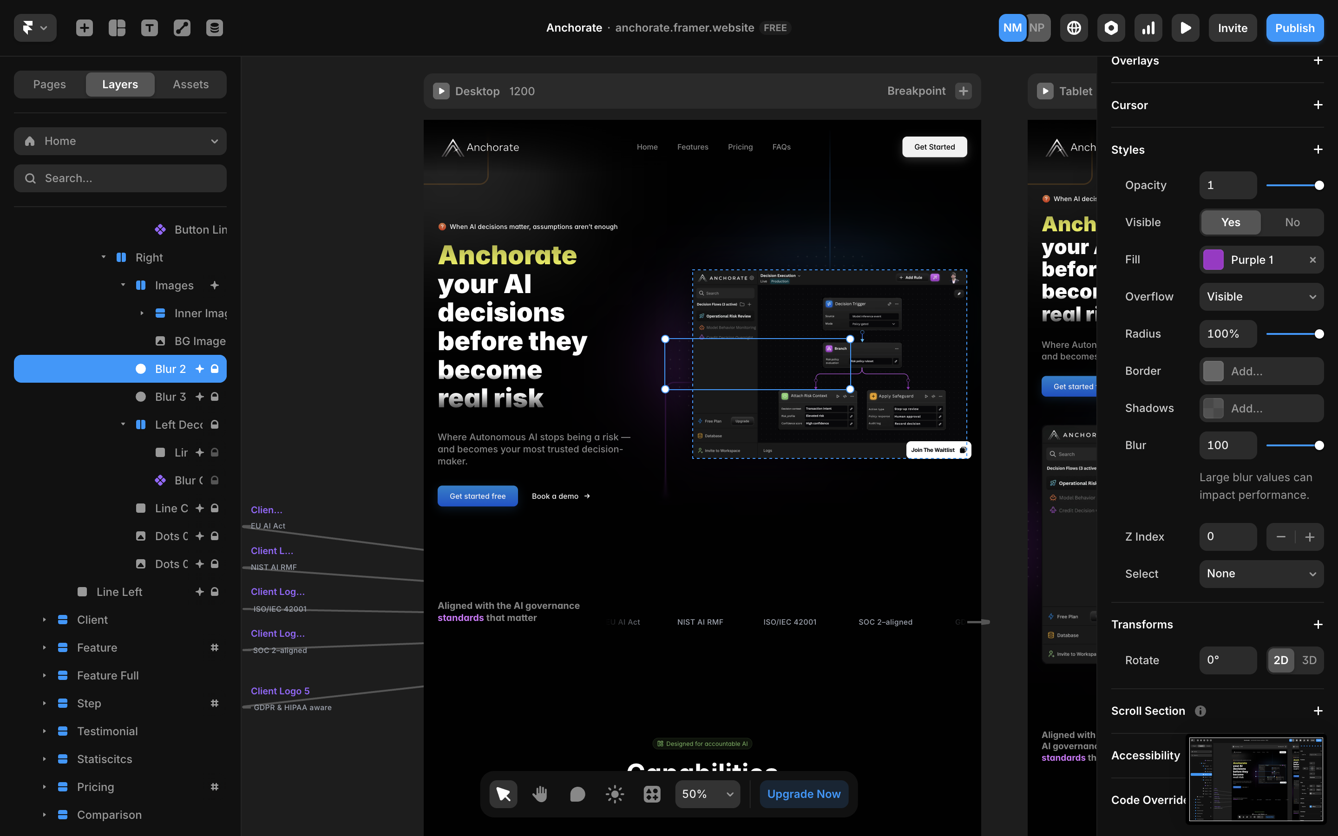
Task: Select the hand pan tool
Action: [540, 794]
